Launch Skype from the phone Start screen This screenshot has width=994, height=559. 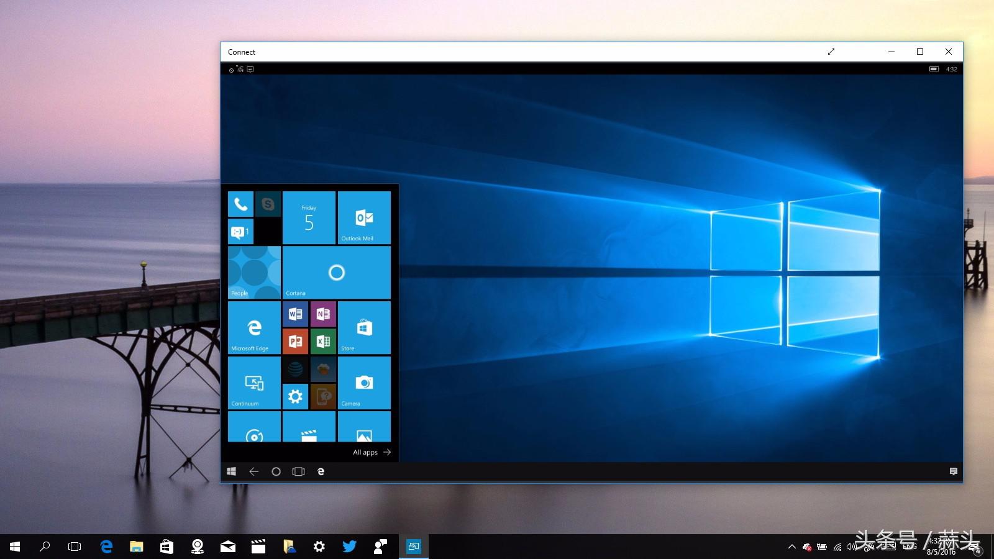coord(268,204)
